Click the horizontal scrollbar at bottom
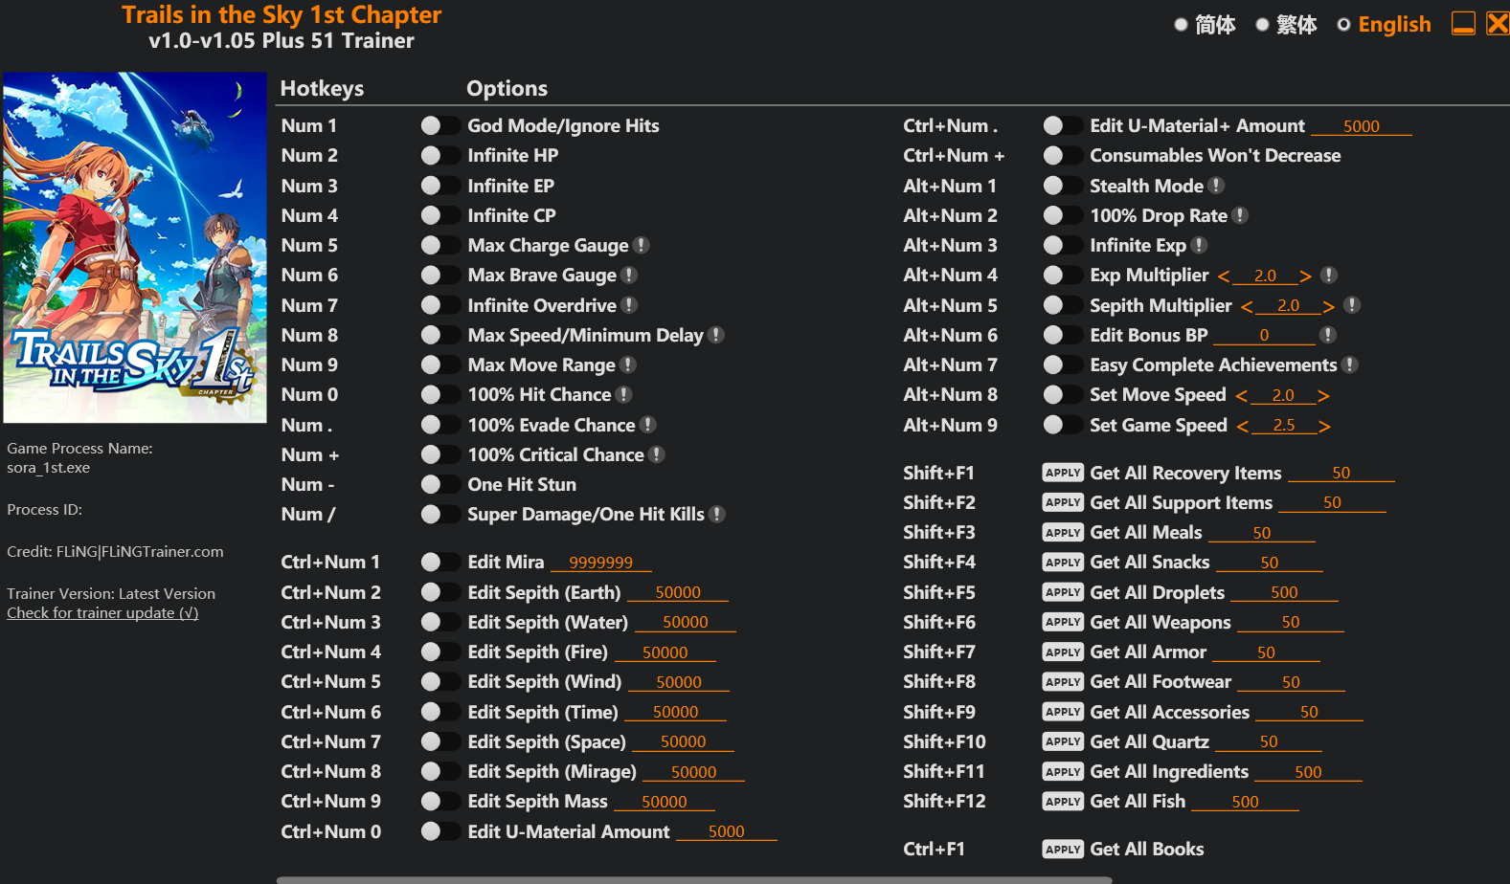Image resolution: width=1510 pixels, height=884 pixels. (694, 879)
